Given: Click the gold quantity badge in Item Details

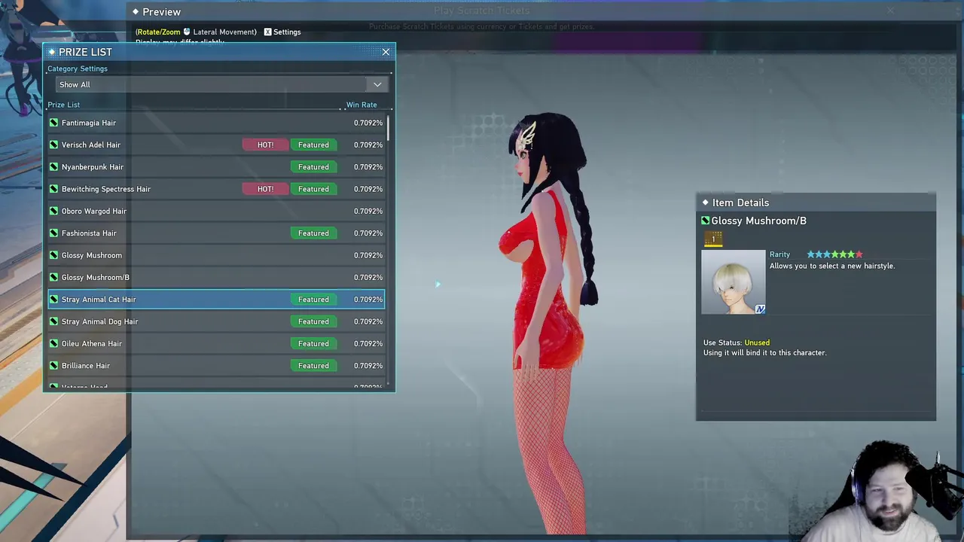Looking at the screenshot, I should pos(713,239).
